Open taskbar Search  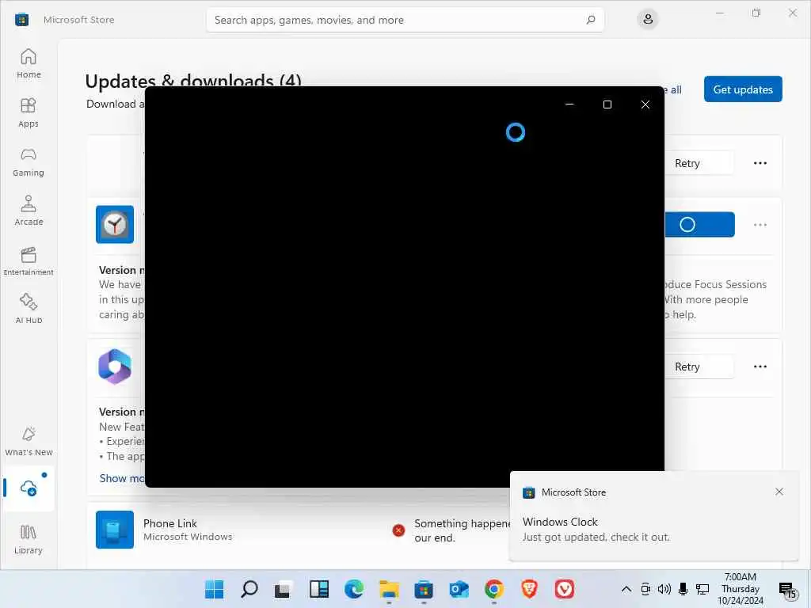[249, 589]
